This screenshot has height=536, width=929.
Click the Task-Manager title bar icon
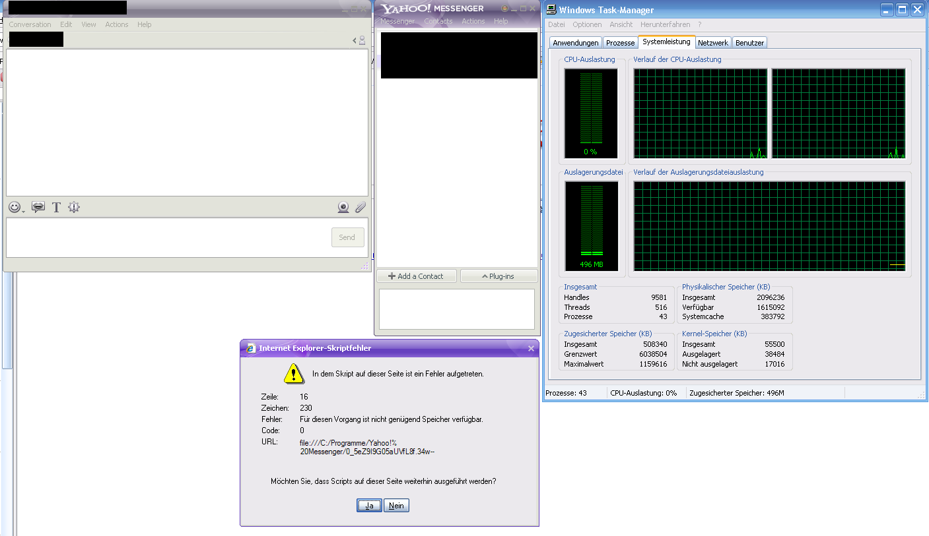(x=551, y=9)
